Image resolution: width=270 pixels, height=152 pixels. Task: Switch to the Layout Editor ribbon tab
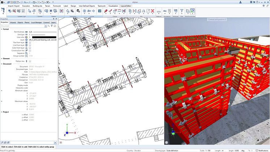click(x=126, y=6)
